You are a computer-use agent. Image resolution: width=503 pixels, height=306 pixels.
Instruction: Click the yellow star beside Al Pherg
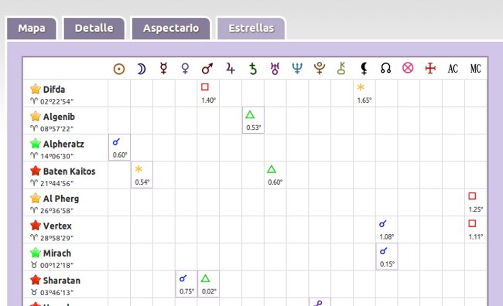pyautogui.click(x=36, y=198)
